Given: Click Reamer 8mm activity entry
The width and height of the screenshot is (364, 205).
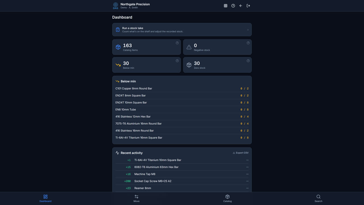Looking at the screenshot, I should click(182, 188).
